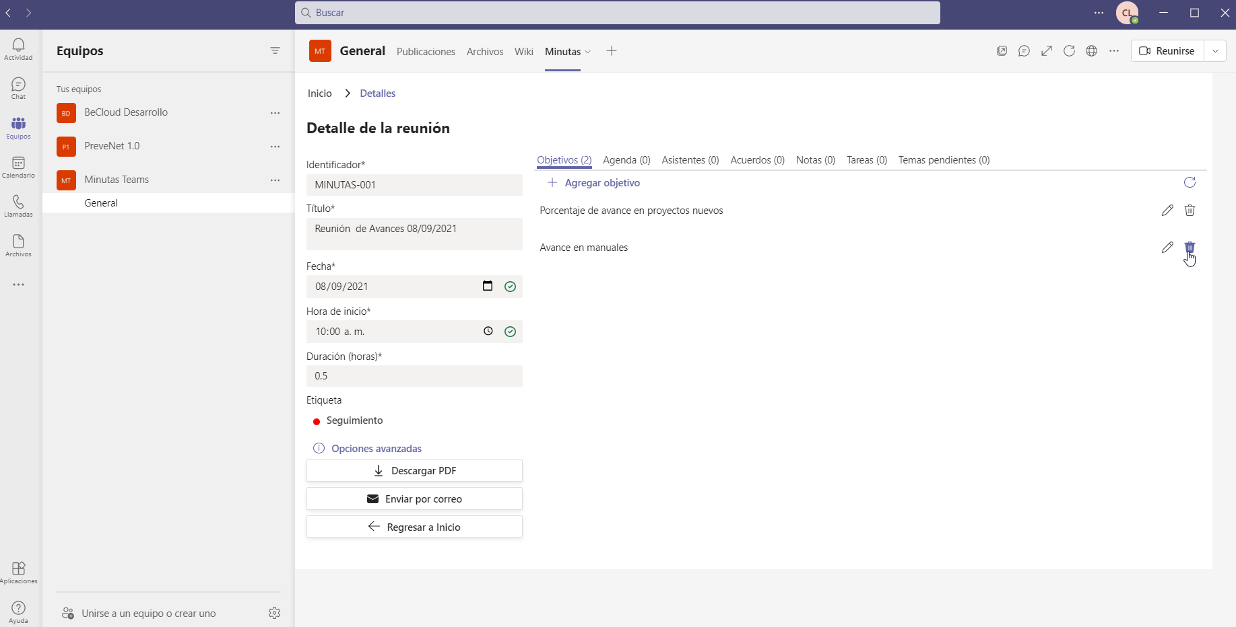Expand the Reunirse options dropdown

[1215, 51]
